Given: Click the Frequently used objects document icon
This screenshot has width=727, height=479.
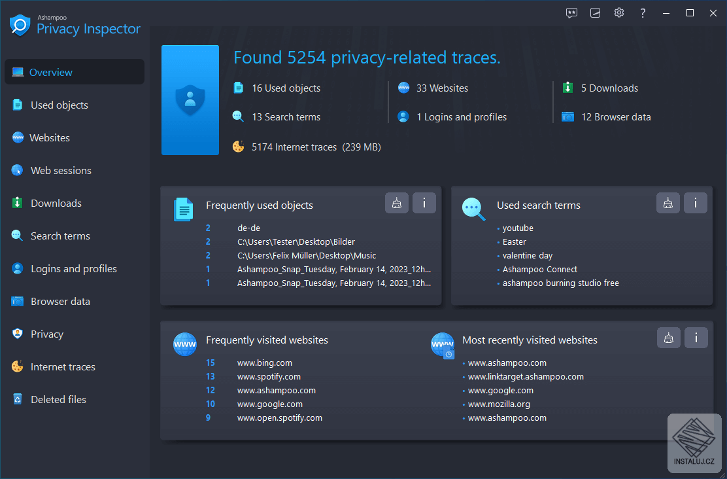Looking at the screenshot, I should pyautogui.click(x=184, y=209).
